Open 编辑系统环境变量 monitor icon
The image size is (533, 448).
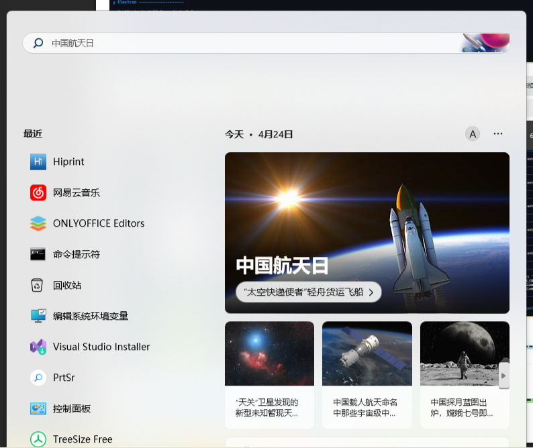coord(38,316)
